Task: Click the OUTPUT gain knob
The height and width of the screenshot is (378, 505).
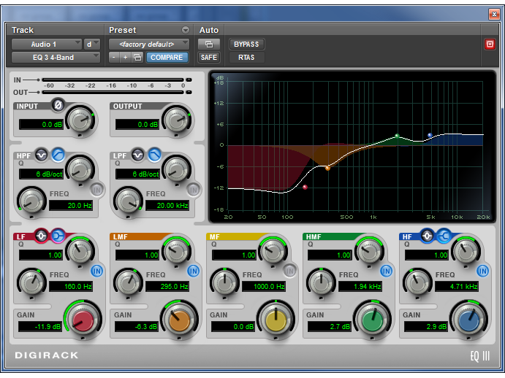Action: tap(176, 120)
